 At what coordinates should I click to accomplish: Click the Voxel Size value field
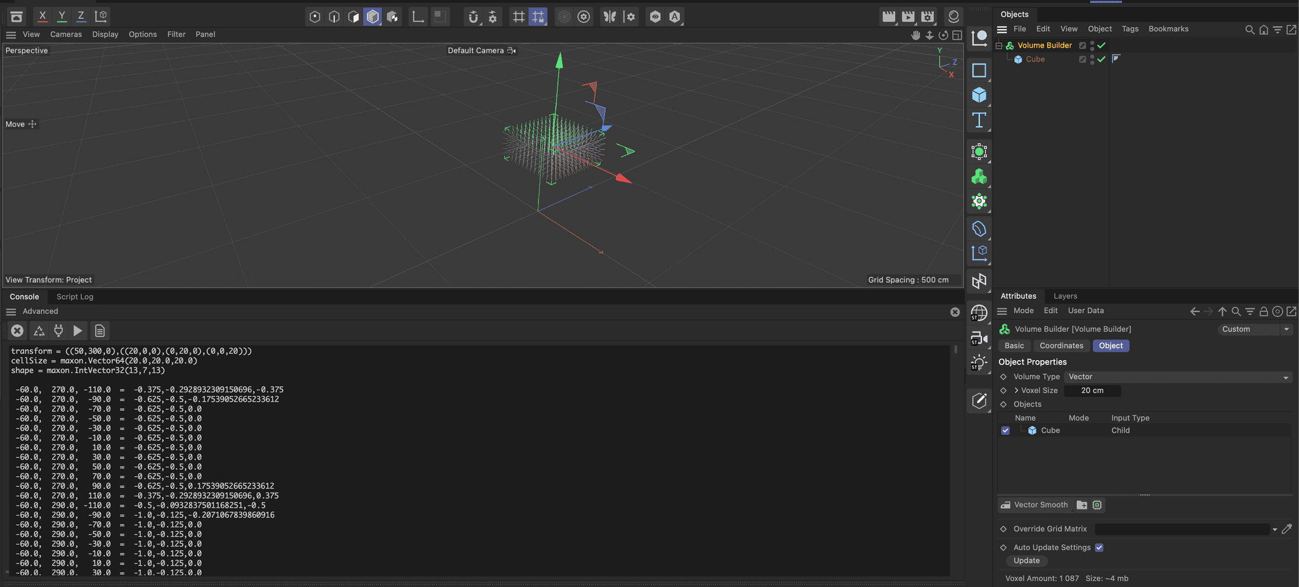click(x=1092, y=390)
